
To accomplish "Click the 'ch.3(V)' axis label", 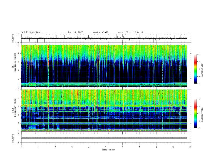I will tap(13, 138).
